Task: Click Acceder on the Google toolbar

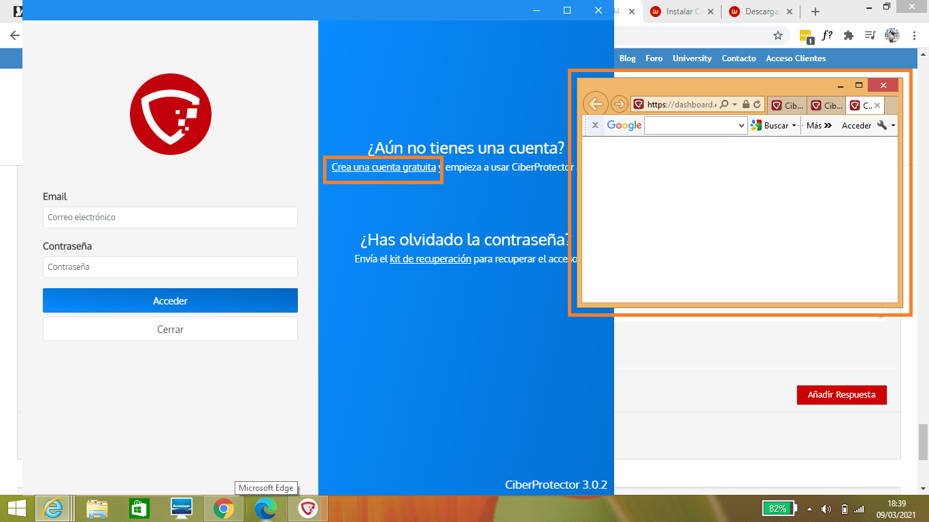Action: point(856,125)
